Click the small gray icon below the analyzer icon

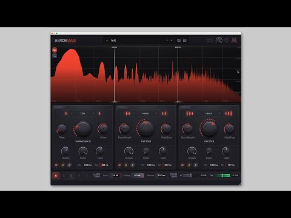tap(55, 56)
